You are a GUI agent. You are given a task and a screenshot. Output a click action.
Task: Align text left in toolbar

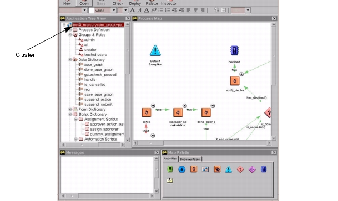click(x=188, y=10)
